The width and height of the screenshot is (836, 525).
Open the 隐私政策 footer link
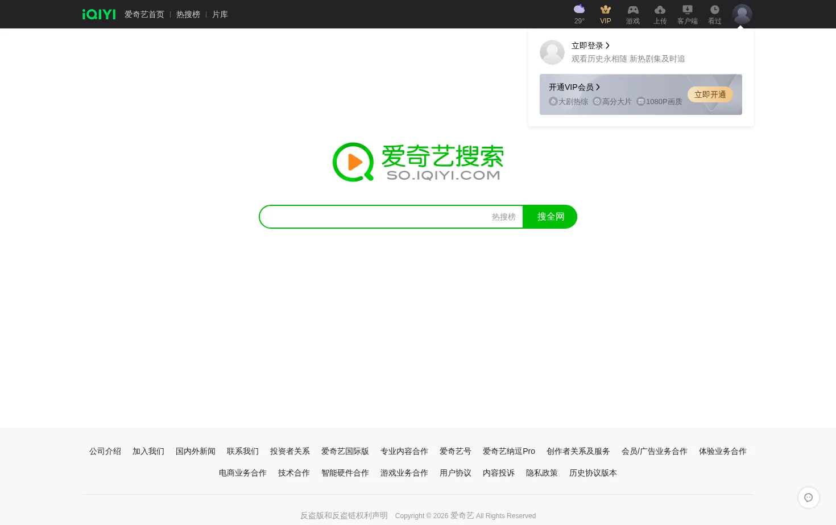click(542, 473)
